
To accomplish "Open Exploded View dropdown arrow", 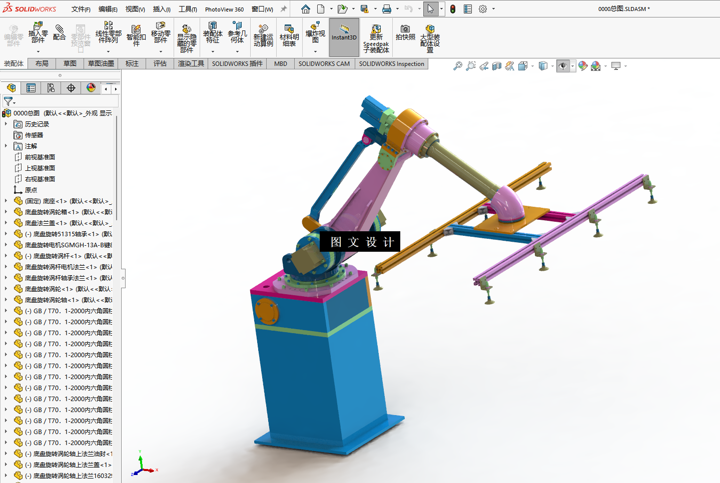I will click(x=315, y=51).
